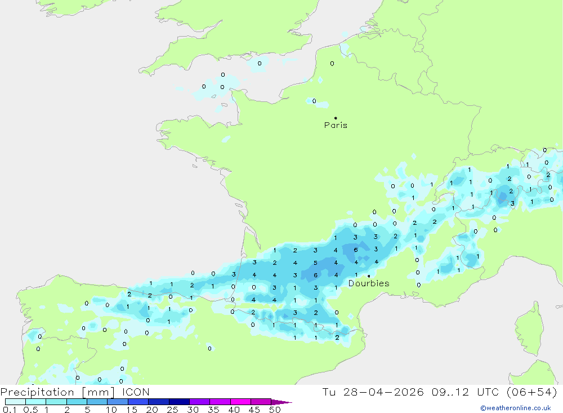Click the legend tick label 25

tap(173, 410)
